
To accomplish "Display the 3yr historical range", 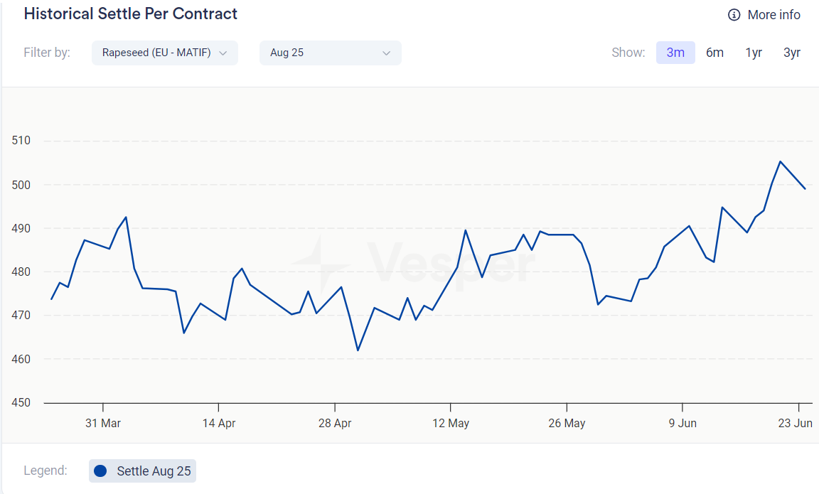I will click(792, 53).
